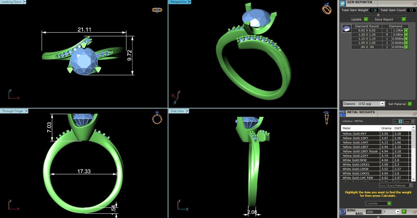Click the metal list scroll up arrow

(x=414, y=127)
